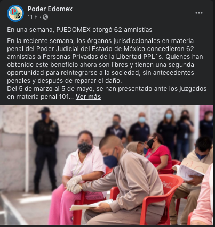Click the blue face mask of the man in beige
The width and height of the screenshot is (215, 227).
(110, 161)
